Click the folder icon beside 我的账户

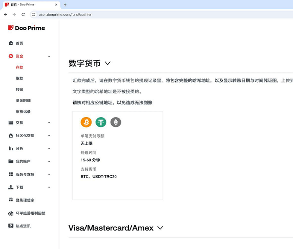[11, 162]
